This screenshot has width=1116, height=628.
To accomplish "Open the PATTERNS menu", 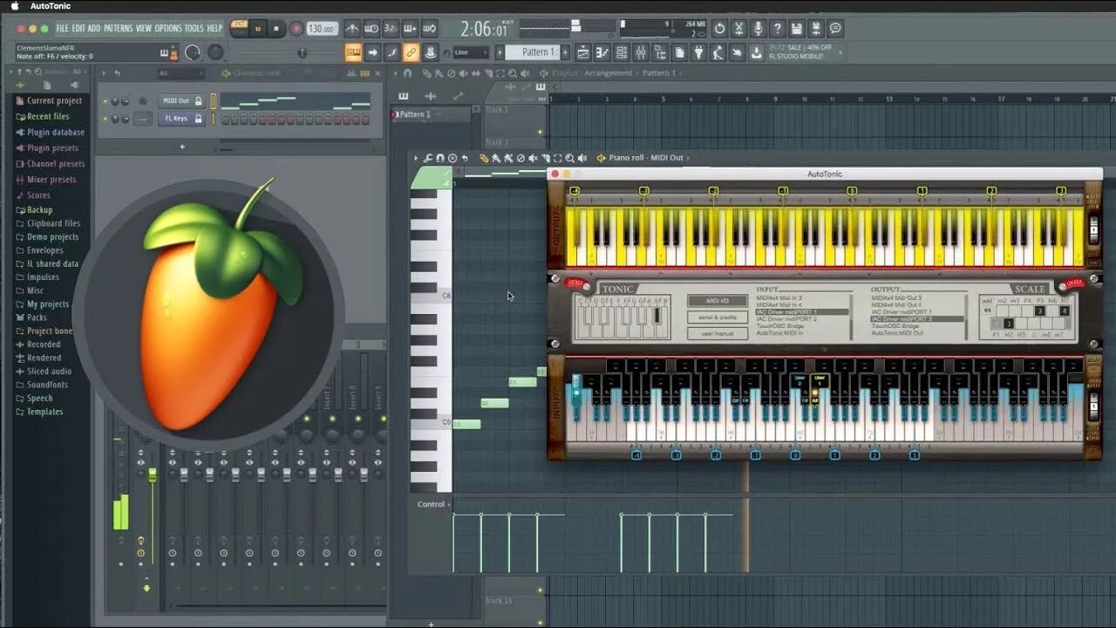I will click(118, 28).
